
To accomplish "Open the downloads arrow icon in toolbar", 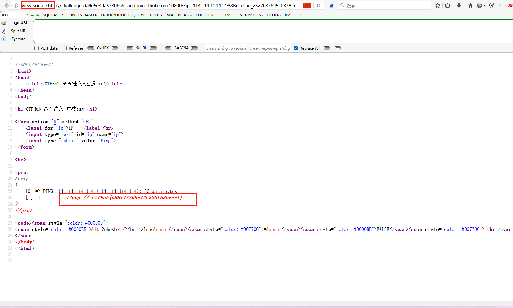I will click(459, 5).
